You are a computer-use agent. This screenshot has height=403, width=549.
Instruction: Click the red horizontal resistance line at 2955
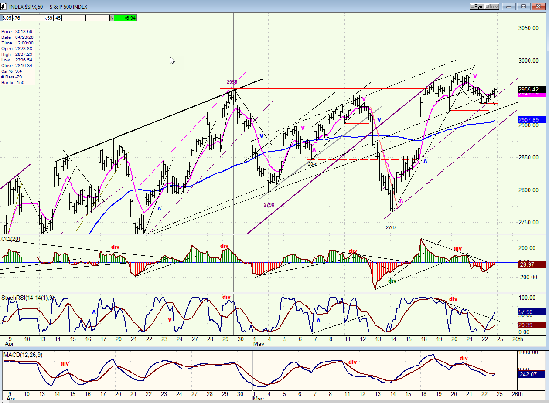(x=323, y=88)
